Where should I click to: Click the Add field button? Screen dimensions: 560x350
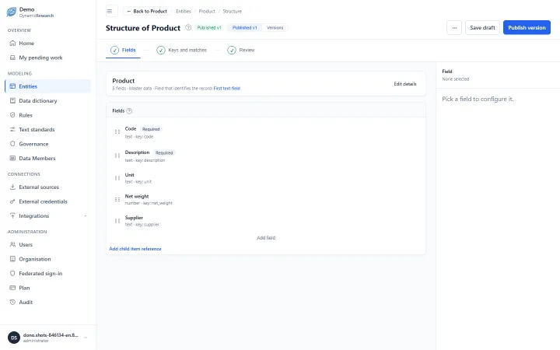pos(266,238)
